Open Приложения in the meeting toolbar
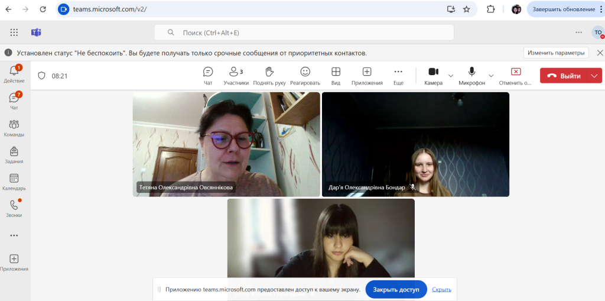 tap(367, 76)
